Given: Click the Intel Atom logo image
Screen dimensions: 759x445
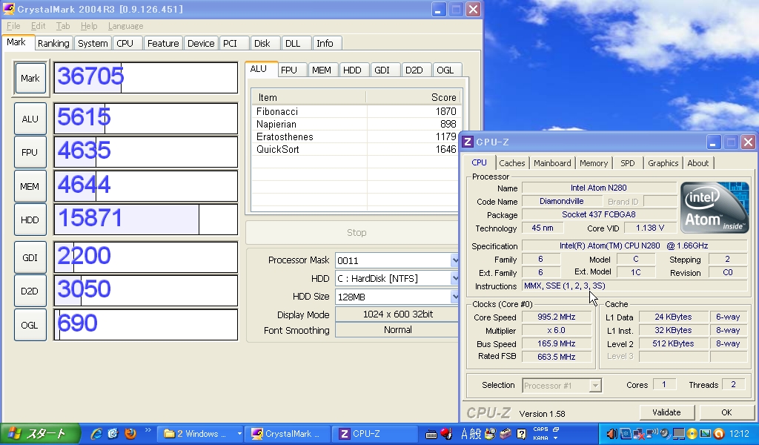Looking at the screenshot, I should pyautogui.click(x=715, y=207).
